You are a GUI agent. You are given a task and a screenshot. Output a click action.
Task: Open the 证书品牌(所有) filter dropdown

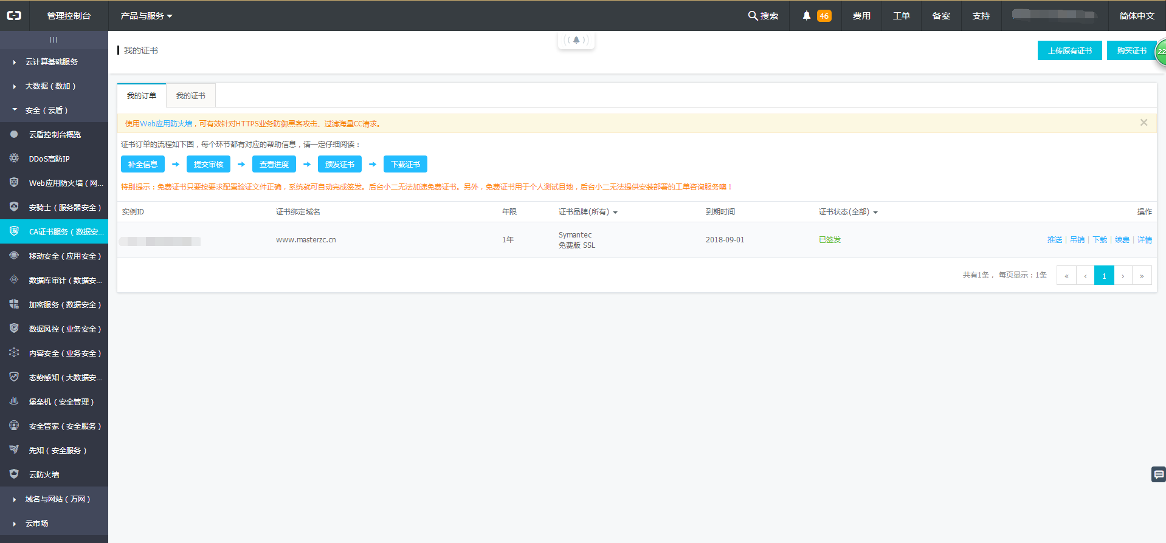[588, 212]
